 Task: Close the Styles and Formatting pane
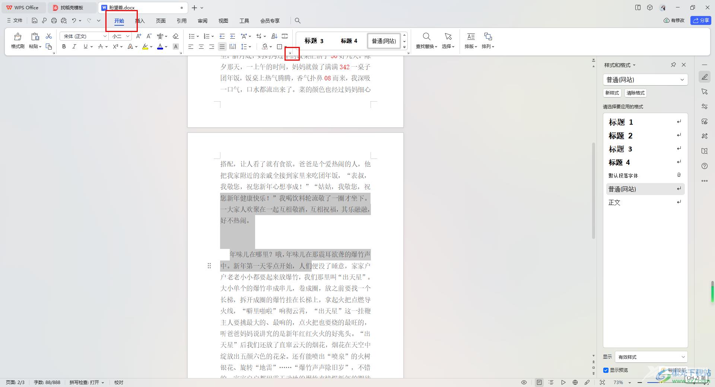click(684, 65)
